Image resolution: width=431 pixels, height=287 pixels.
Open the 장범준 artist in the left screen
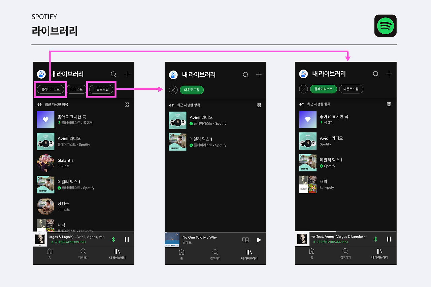(84, 206)
